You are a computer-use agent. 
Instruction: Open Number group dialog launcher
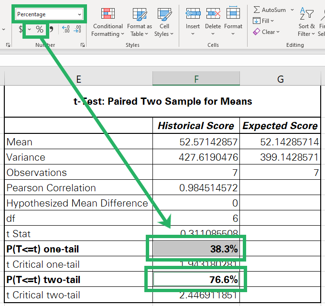83,45
